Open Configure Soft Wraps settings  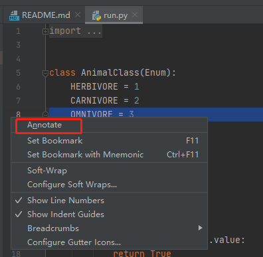point(109,185)
